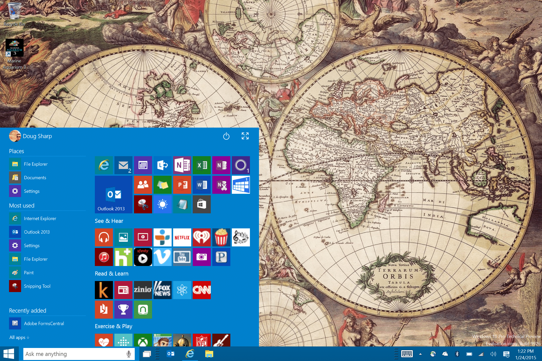Open Outlook from the taskbar
This screenshot has height=361, width=542.
click(171, 354)
